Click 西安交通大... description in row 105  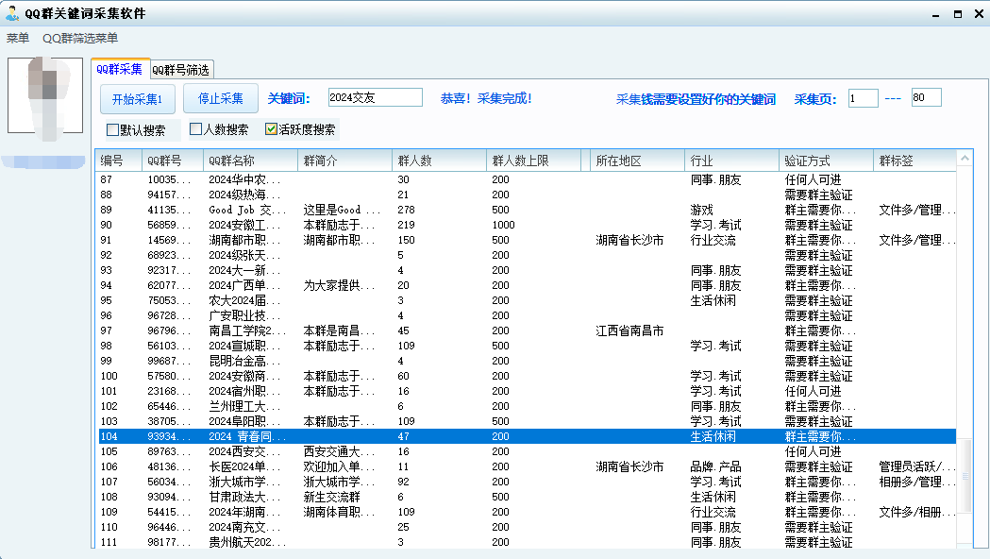(339, 451)
